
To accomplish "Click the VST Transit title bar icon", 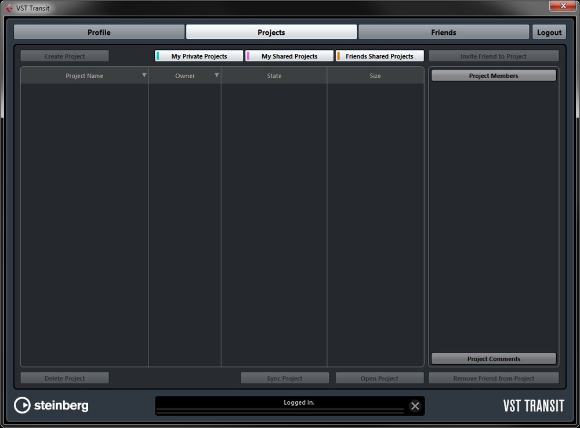I will coord(9,8).
